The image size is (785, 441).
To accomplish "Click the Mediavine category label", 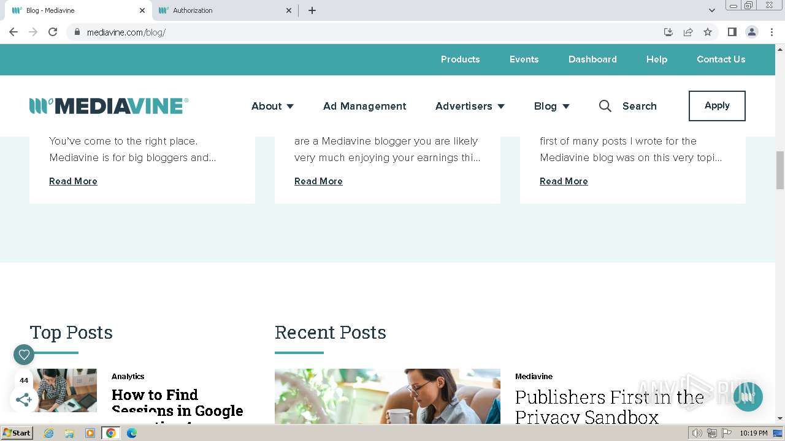I will (534, 376).
